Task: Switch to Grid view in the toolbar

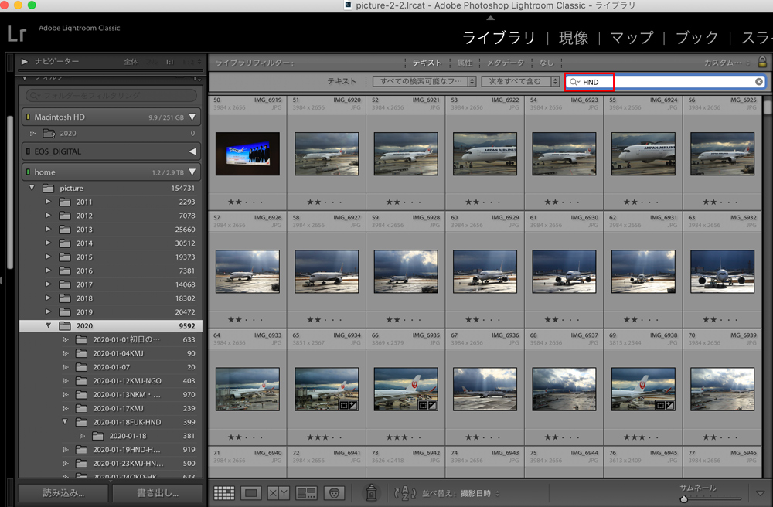Action: pyautogui.click(x=224, y=493)
